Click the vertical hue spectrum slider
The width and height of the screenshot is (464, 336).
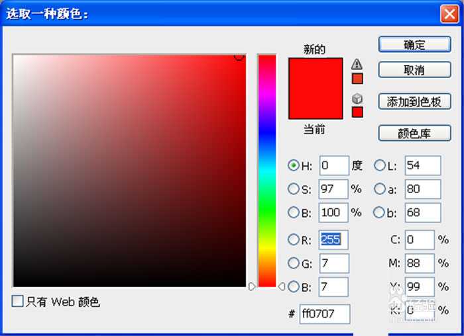267,171
